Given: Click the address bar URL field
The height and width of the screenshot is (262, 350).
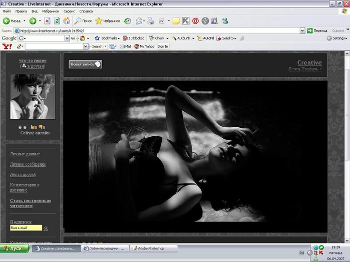Looking at the screenshot, I should coord(157,31).
